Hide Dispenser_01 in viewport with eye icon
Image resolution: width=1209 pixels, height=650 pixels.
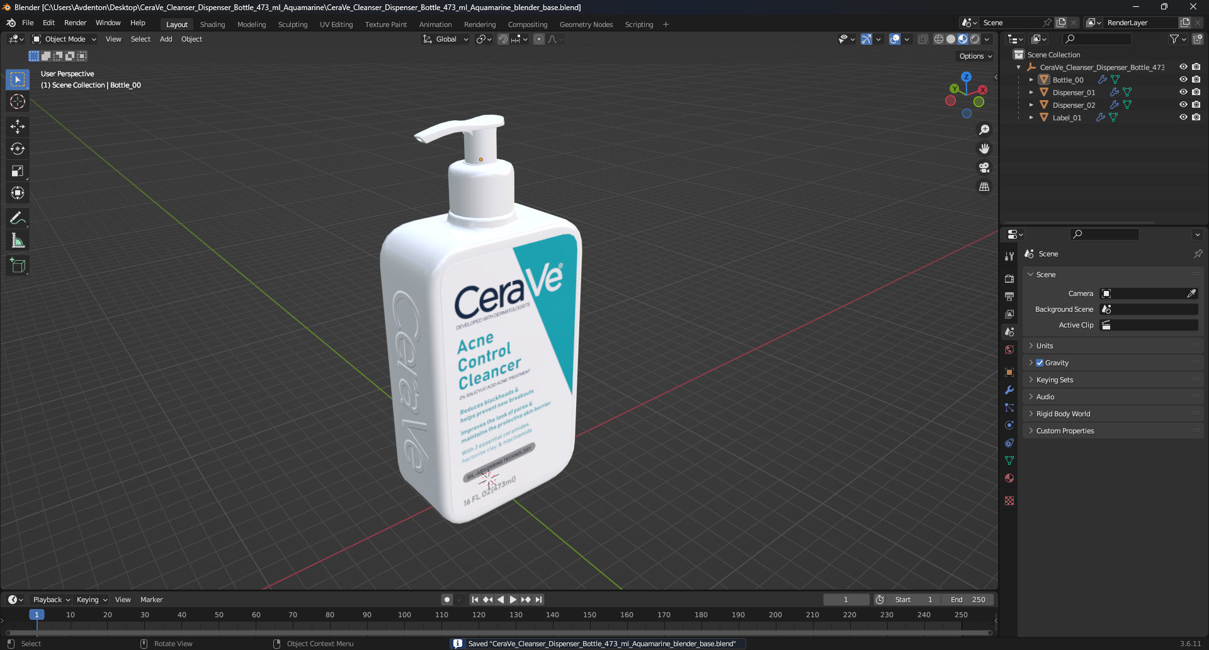[x=1183, y=92]
